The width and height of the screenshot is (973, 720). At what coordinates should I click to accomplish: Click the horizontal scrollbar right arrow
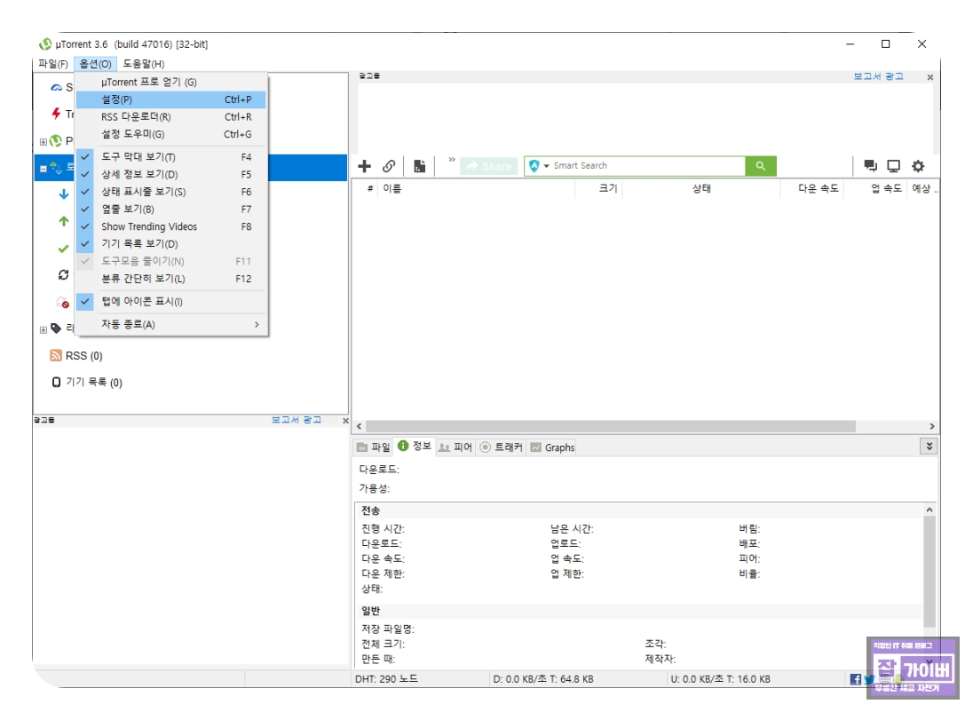pos(932,426)
